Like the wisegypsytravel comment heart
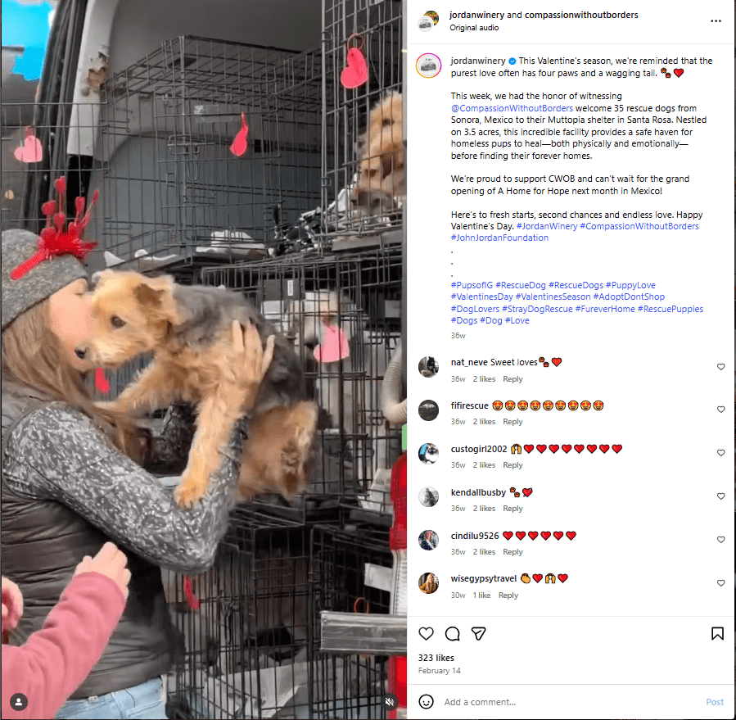Viewport: 736px width, 720px height. click(x=720, y=583)
